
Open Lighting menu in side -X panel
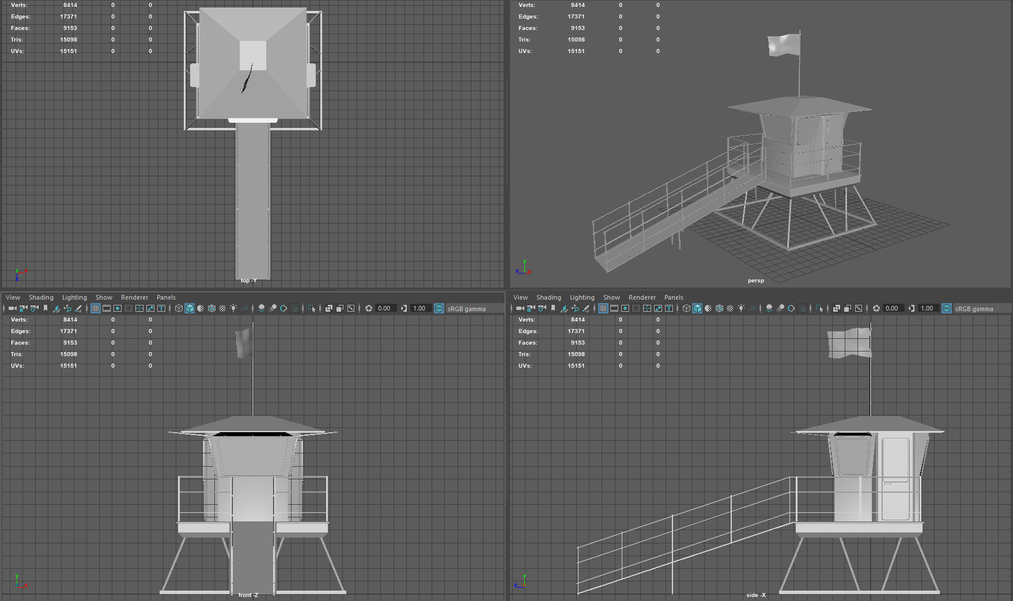[582, 297]
